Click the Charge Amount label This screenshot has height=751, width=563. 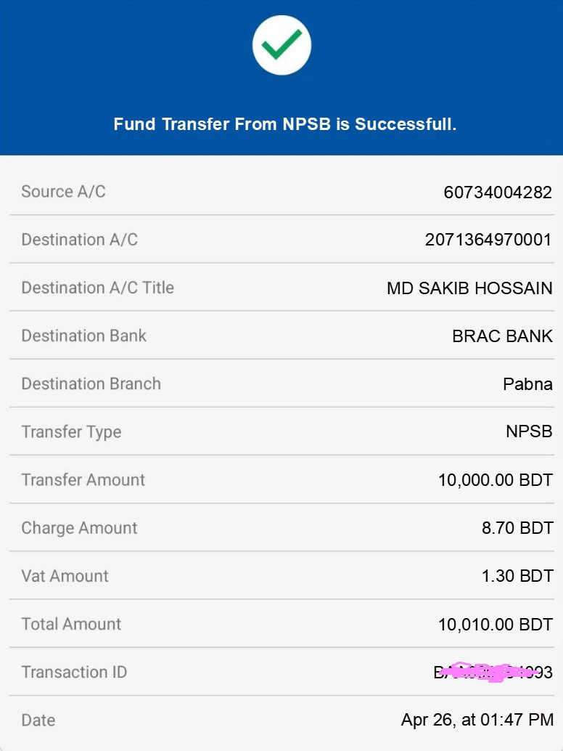[79, 528]
